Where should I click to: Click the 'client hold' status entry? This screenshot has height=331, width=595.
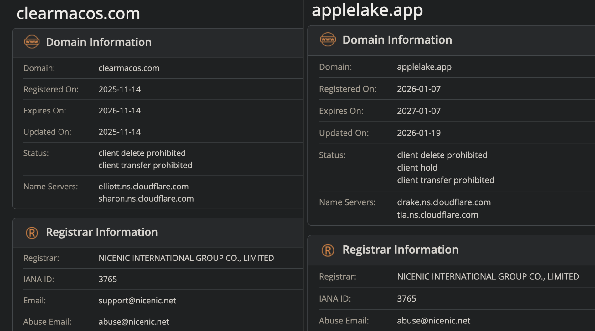tap(417, 168)
